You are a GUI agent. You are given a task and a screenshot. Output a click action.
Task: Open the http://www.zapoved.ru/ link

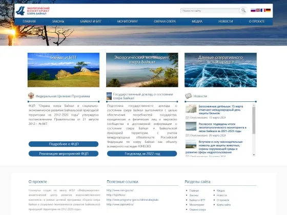(120, 205)
